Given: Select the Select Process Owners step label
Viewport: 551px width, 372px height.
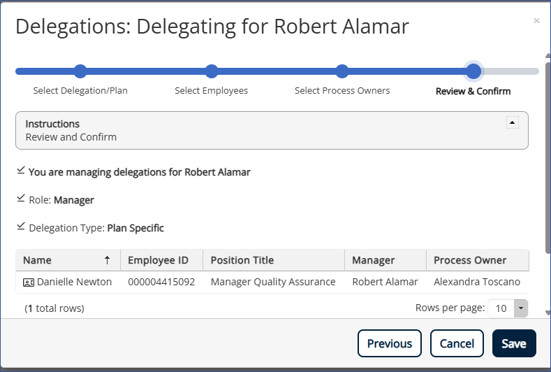Looking at the screenshot, I should point(342,91).
